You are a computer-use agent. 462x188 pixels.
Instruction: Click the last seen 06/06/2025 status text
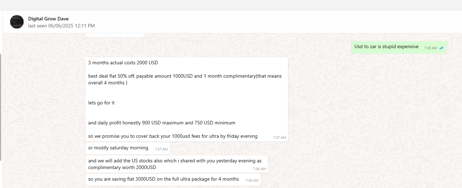(62, 26)
